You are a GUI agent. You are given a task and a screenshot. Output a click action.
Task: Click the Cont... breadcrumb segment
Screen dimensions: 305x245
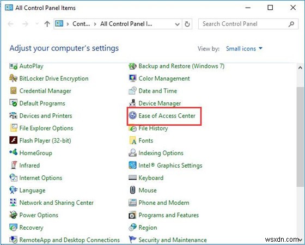point(81,24)
